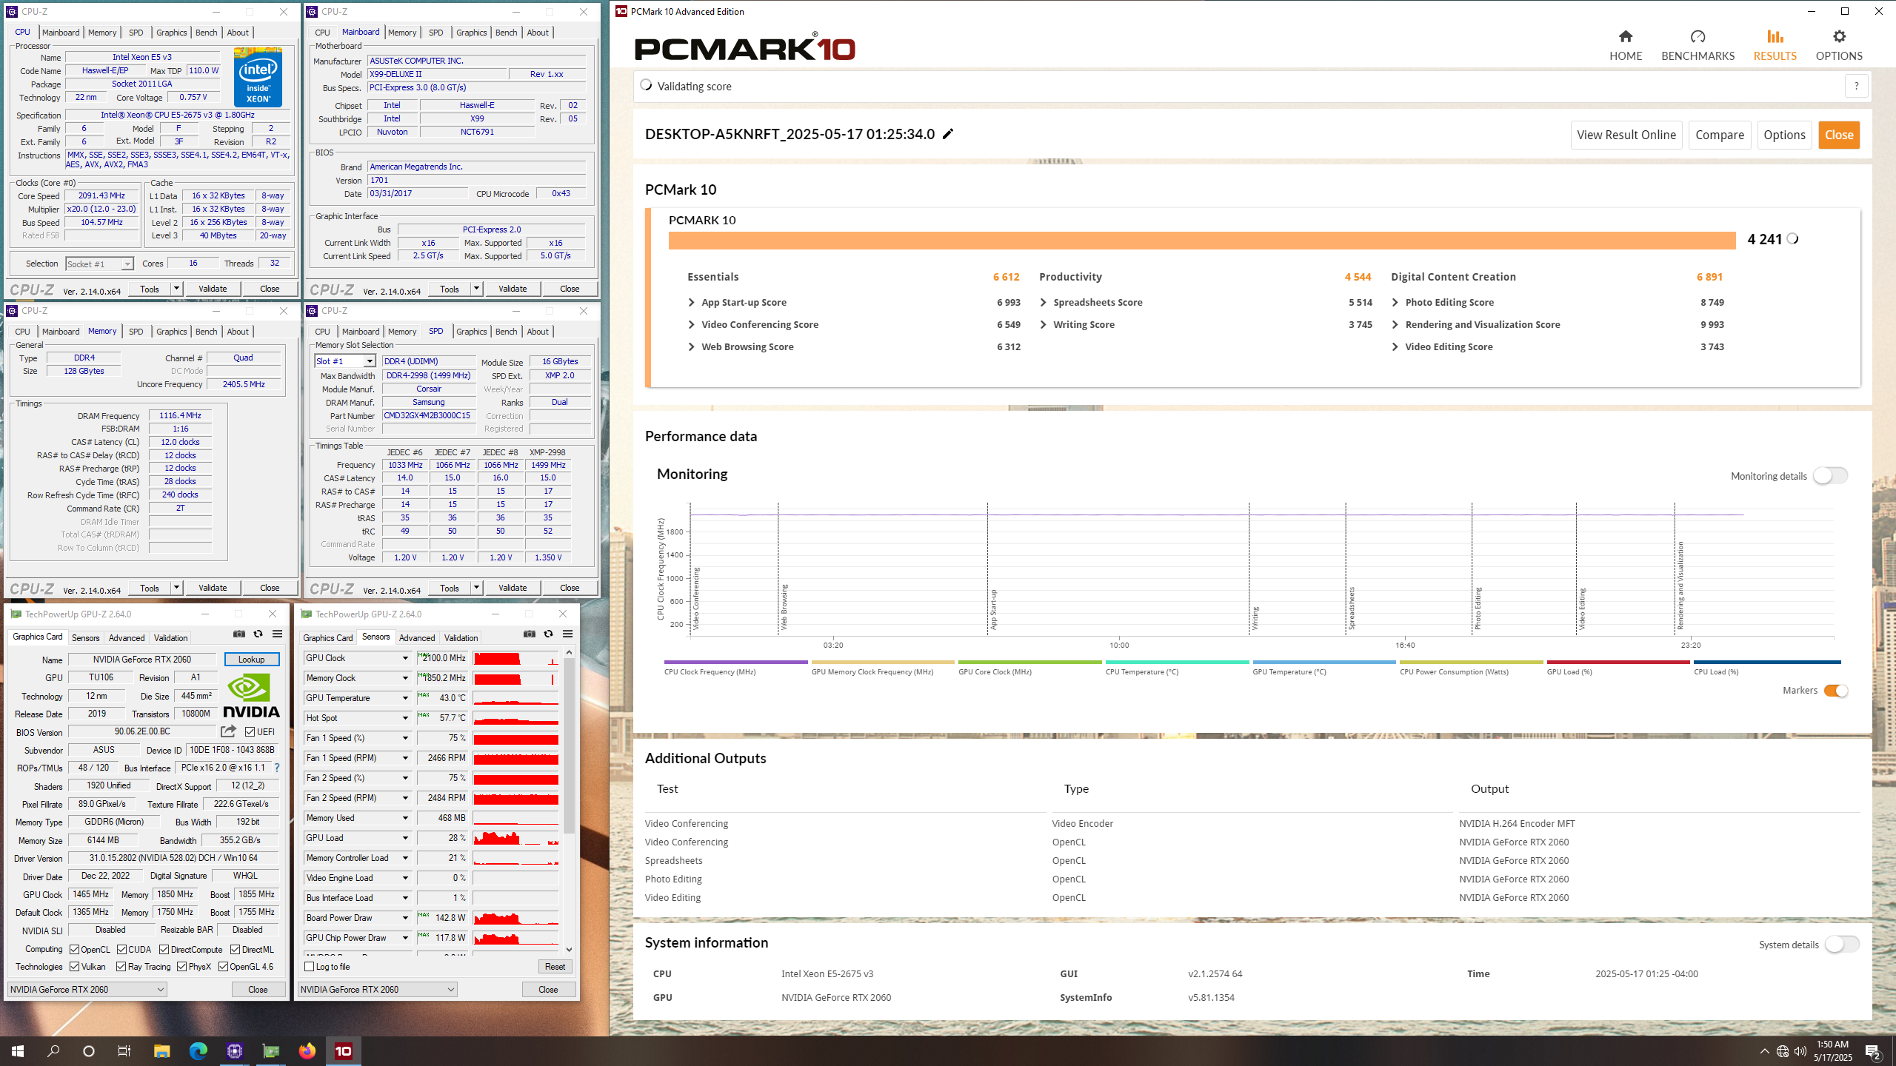Toggle Vulkan technology checkbox
Screen dimensions: 1896x1066
tap(75, 967)
